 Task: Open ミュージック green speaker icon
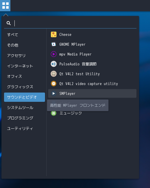click(x=54, y=113)
